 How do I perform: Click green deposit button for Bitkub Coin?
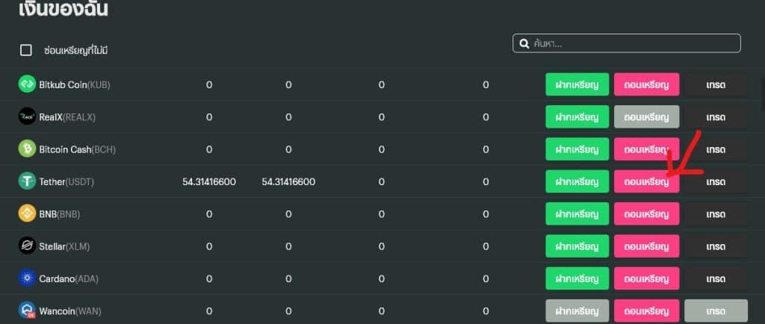pyautogui.click(x=577, y=84)
